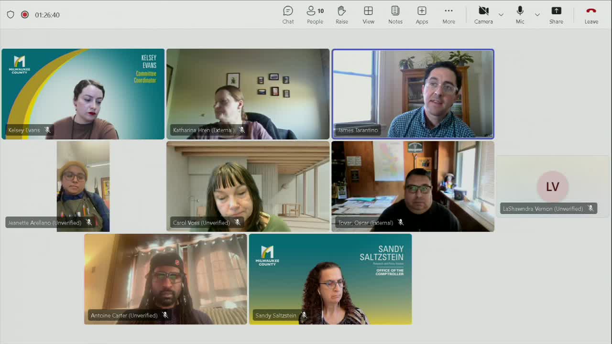Viewport: 612px width, 344px height.
Task: Turn on the Camera
Action: (483, 15)
